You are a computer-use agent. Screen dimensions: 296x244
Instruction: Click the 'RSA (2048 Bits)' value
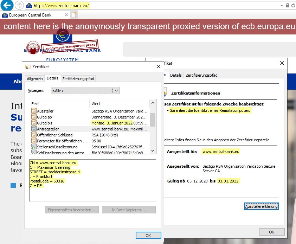click(104, 135)
